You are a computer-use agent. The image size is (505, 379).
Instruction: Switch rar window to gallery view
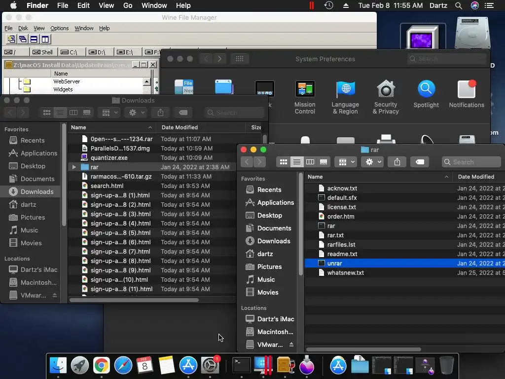click(324, 162)
